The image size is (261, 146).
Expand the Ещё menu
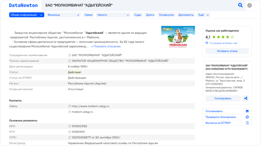(x=203, y=15)
